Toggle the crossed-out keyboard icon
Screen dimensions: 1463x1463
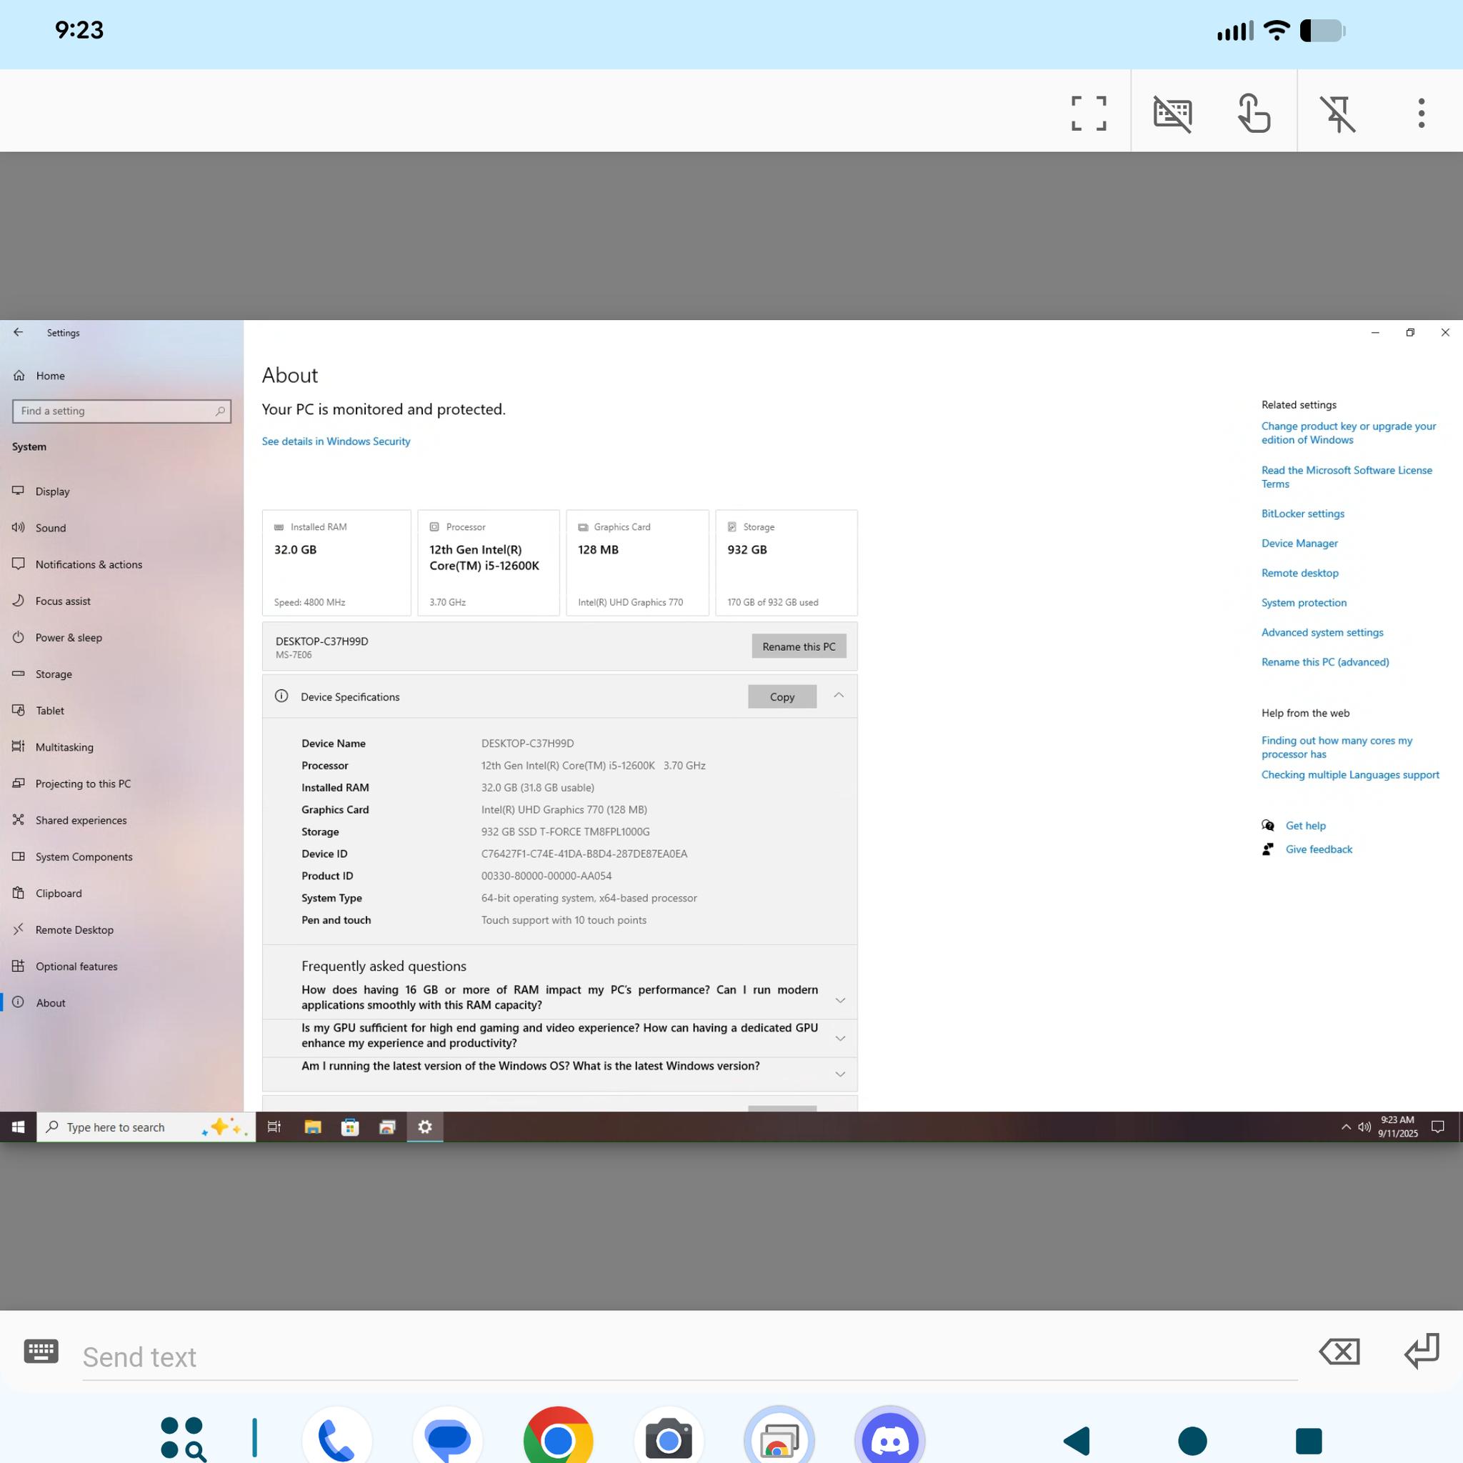[x=1172, y=114]
